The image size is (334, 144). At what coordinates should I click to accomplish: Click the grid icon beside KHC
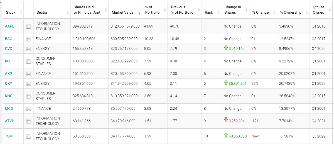(28, 96)
